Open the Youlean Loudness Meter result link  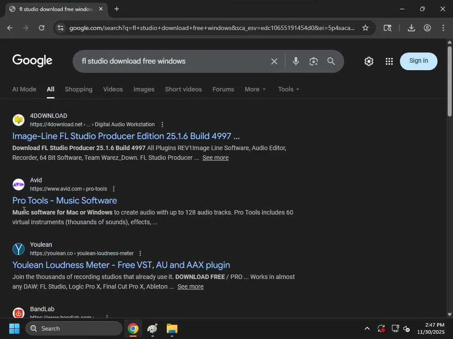click(x=121, y=265)
